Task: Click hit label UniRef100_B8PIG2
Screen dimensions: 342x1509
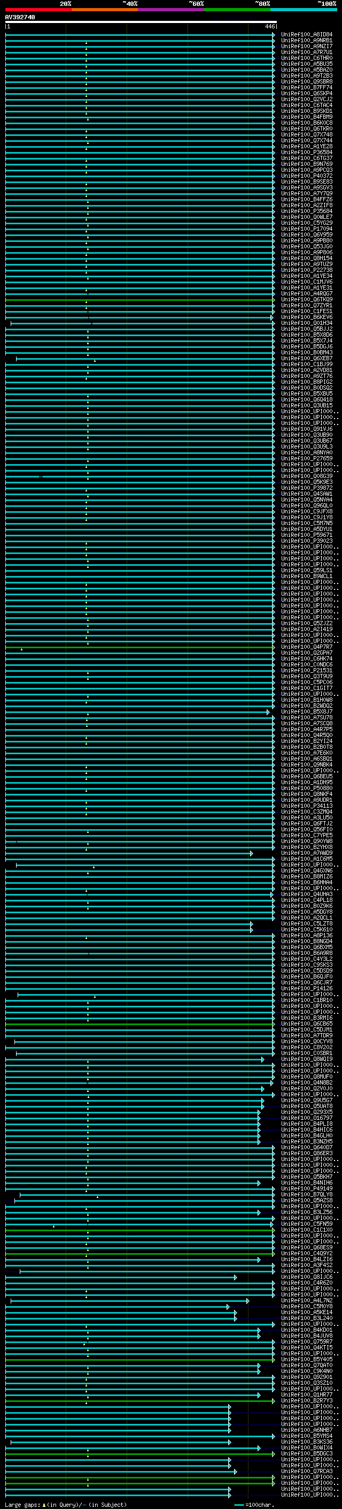Action: point(306,382)
